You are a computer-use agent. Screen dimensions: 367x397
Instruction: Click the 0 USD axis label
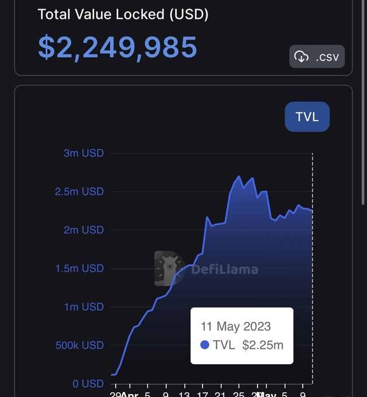(x=88, y=383)
